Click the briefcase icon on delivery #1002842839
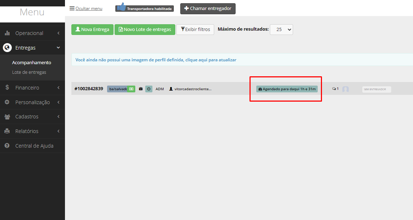This screenshot has height=220, width=413. (141, 89)
